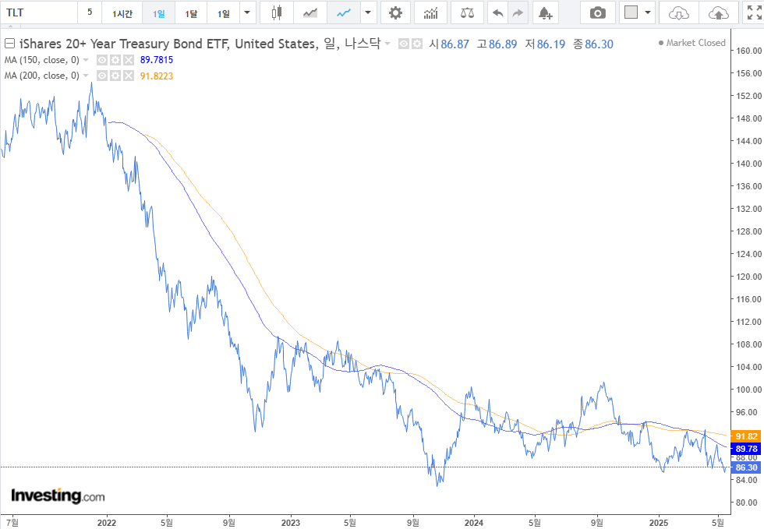Select the highlighted 1일 interval tab
Viewport: 764px width, 529px height.
158,12
